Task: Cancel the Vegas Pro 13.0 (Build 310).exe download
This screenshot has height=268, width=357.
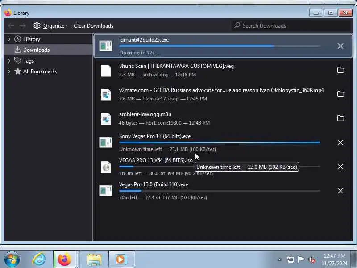Action: 340,191
